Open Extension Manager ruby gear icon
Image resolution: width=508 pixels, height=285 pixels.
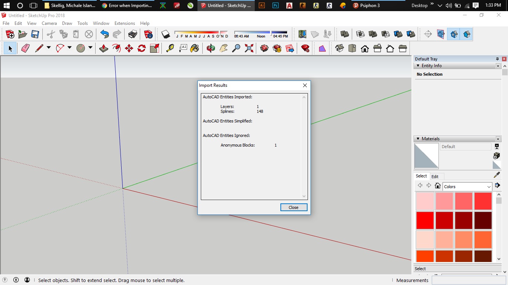tap(305, 48)
